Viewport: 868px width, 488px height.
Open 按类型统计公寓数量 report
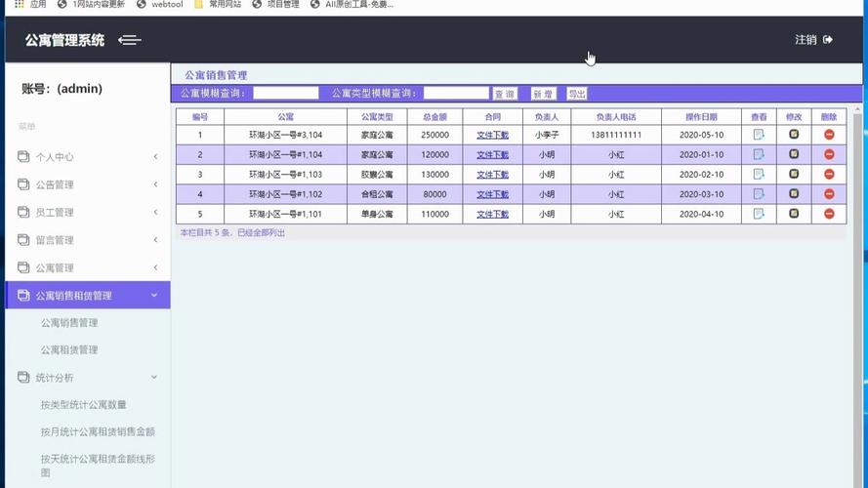tap(84, 404)
